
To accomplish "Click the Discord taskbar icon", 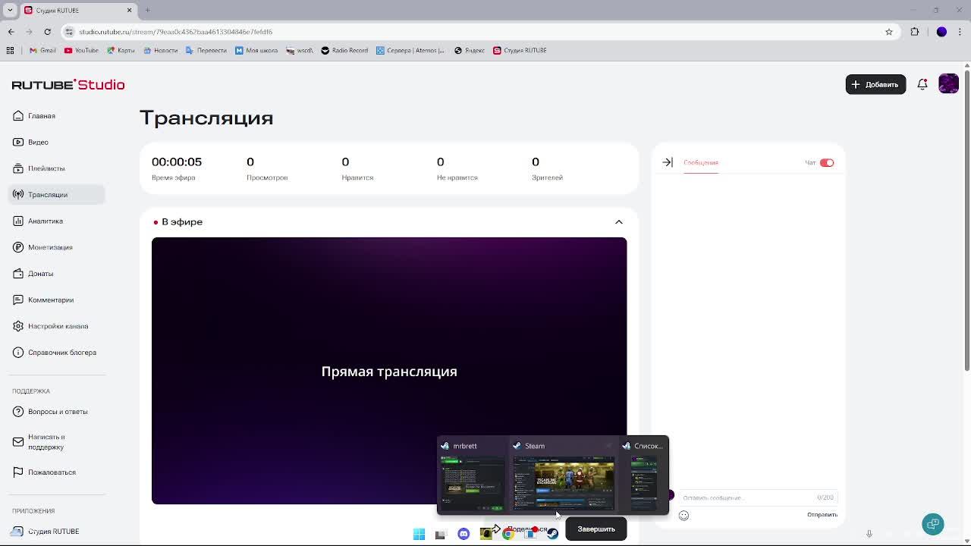I will point(464,534).
